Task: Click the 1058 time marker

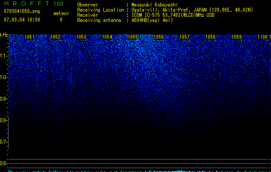Action: [x=211, y=37]
